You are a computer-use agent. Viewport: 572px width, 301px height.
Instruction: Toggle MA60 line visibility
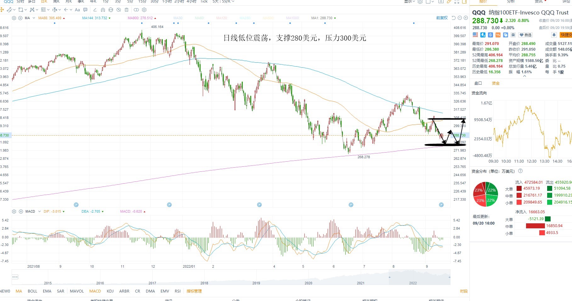[200, 18]
